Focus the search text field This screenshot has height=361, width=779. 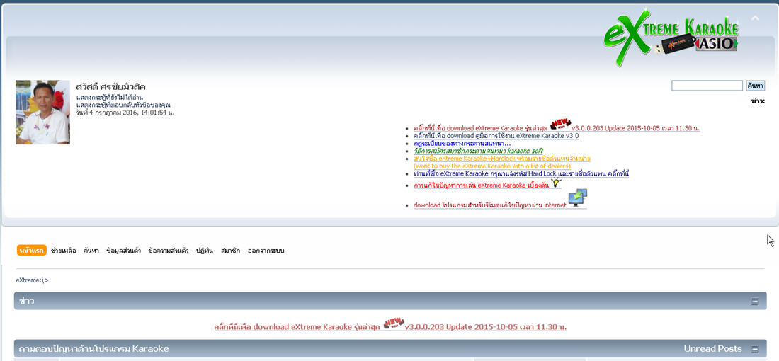click(x=707, y=86)
